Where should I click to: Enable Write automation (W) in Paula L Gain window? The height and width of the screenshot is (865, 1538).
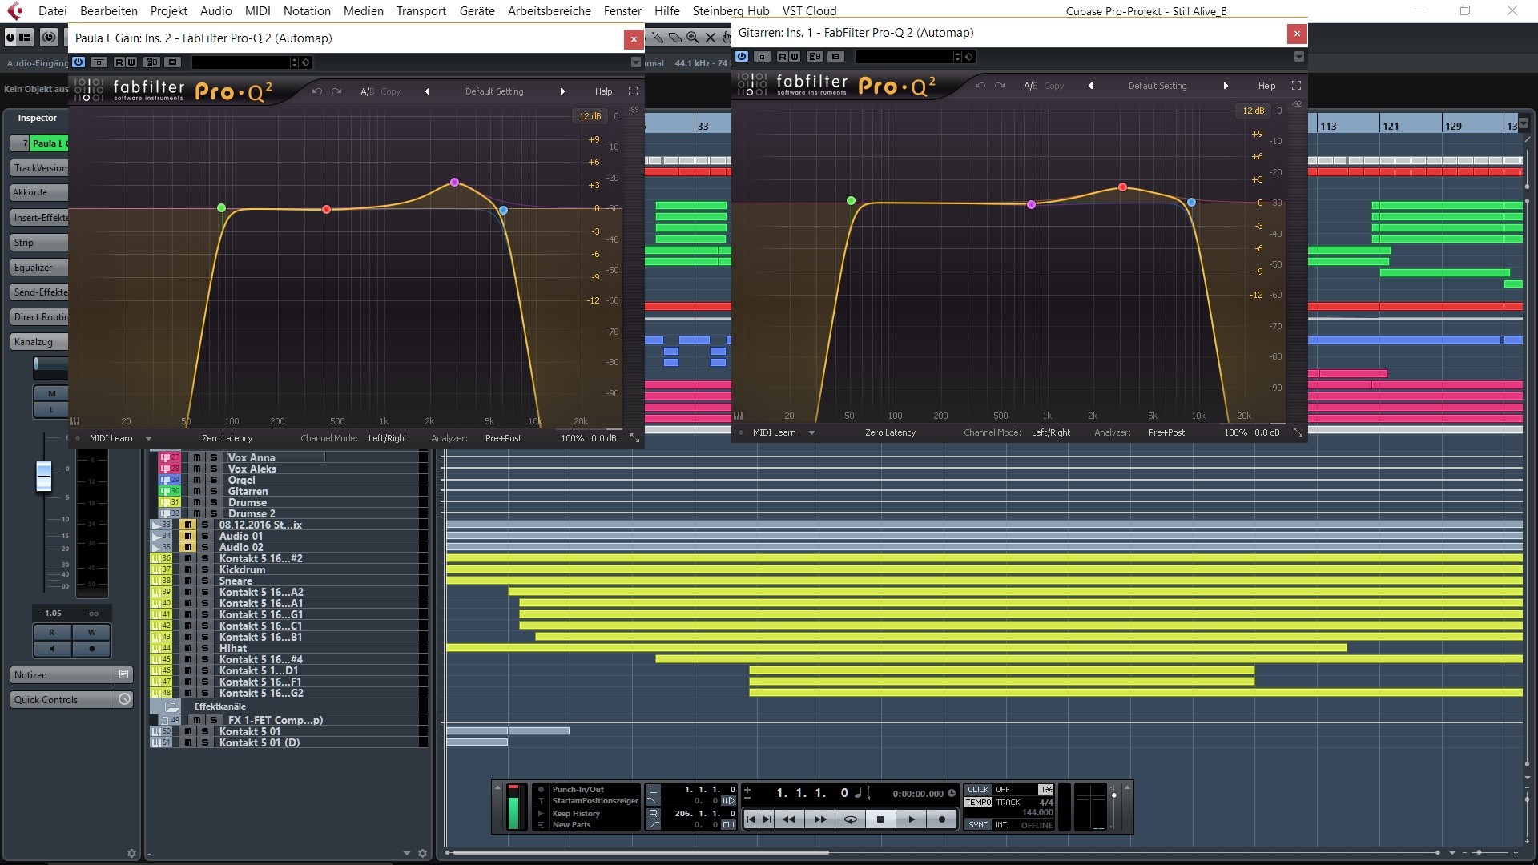[x=131, y=62]
